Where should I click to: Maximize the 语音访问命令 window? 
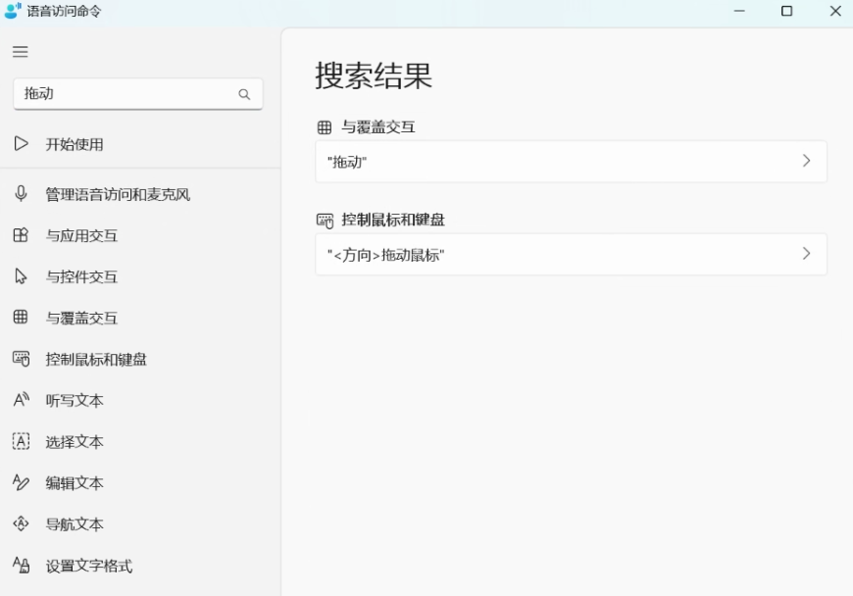coord(786,11)
